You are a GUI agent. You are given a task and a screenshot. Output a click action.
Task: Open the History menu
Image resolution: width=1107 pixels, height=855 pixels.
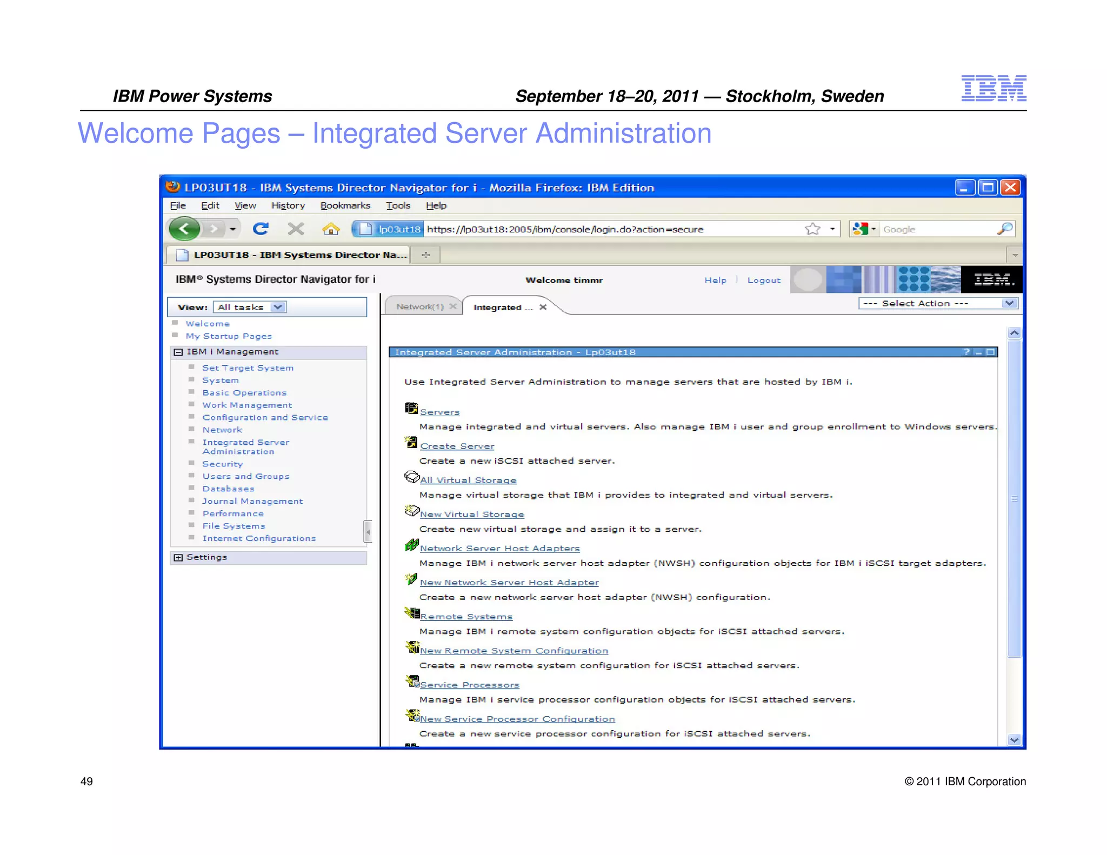[x=288, y=205]
